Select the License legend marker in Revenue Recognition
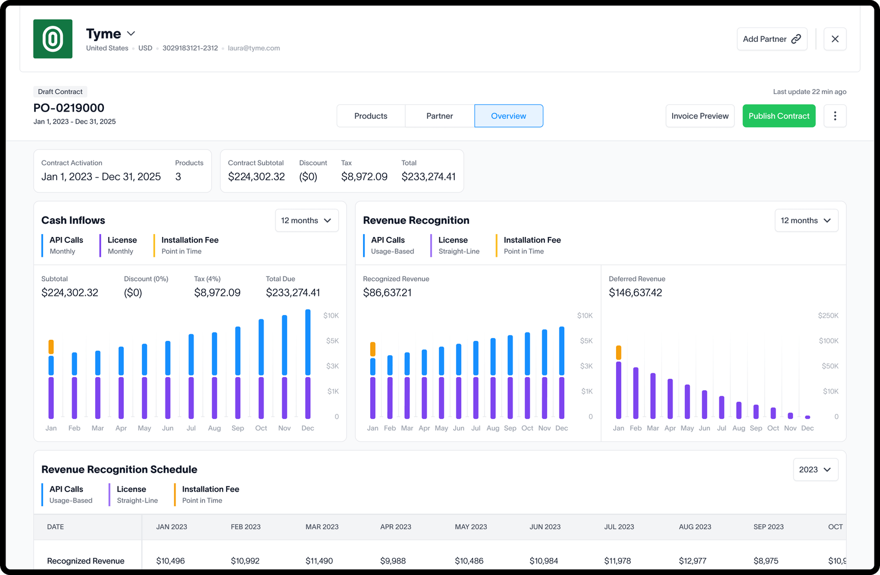 [431, 245]
